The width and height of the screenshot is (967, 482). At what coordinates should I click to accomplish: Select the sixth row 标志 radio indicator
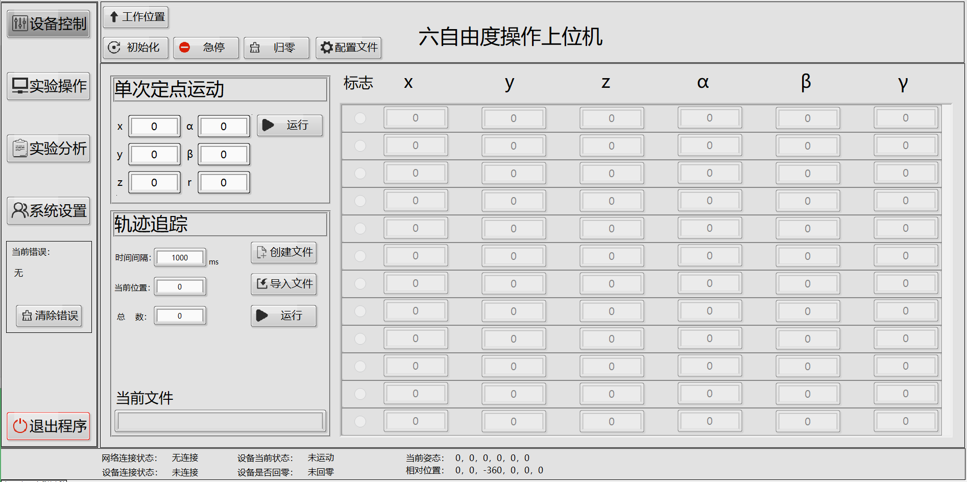pyautogui.click(x=360, y=256)
